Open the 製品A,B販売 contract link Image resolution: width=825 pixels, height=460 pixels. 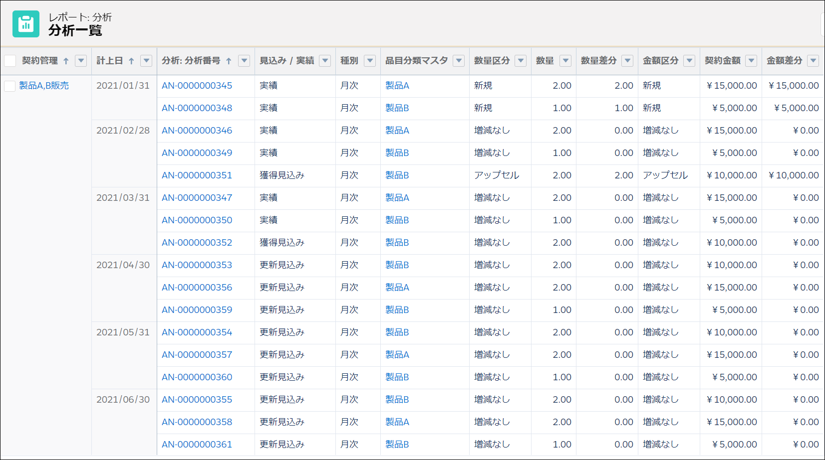(x=44, y=86)
